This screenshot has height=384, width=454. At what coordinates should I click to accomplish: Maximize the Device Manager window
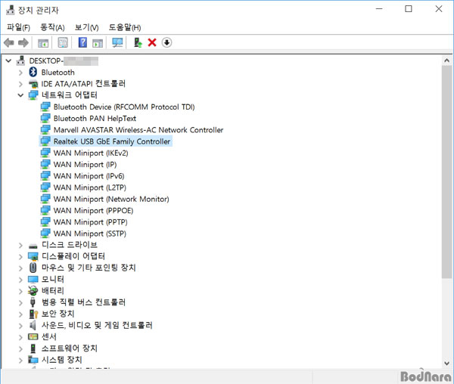[409, 9]
